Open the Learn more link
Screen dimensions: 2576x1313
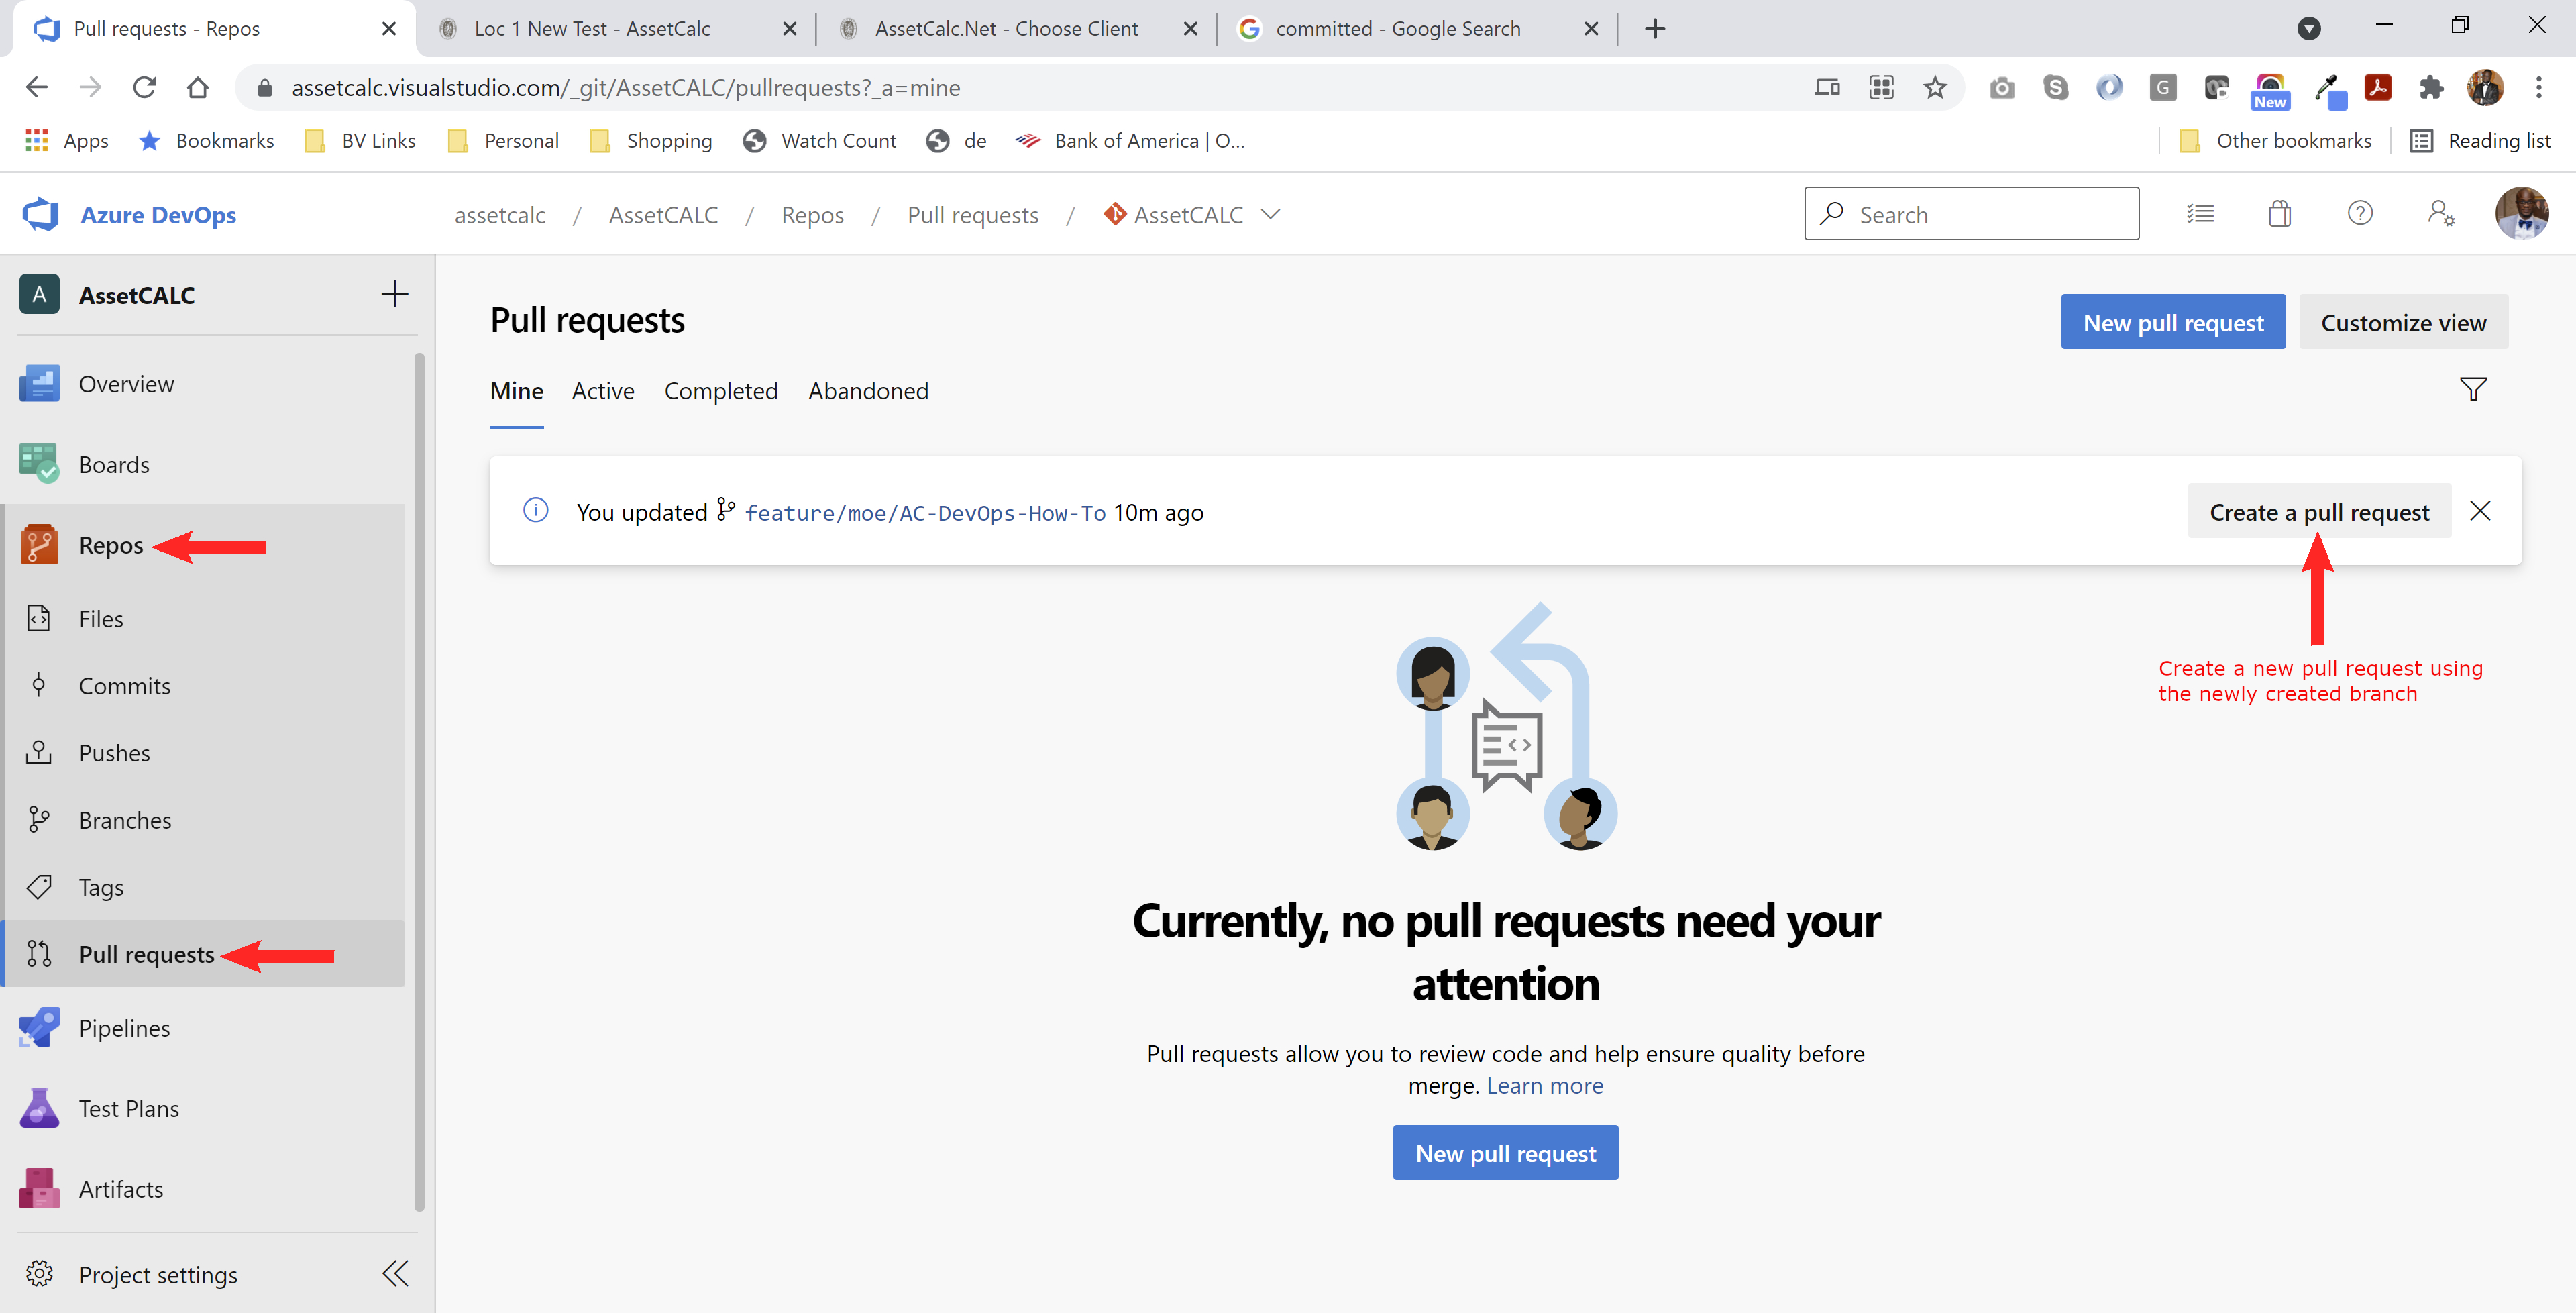click(x=1544, y=1085)
